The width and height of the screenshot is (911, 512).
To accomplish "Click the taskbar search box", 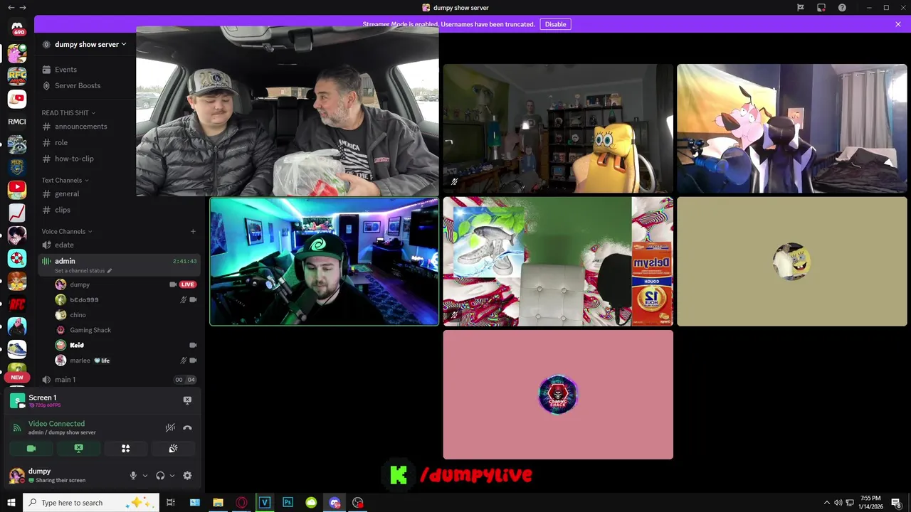I will pyautogui.click(x=90, y=503).
